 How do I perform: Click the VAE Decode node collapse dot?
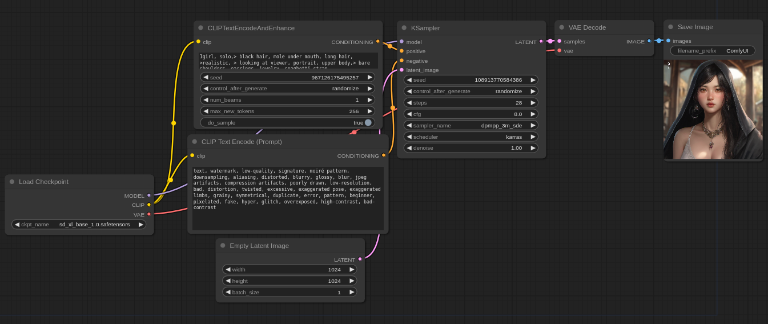click(561, 27)
